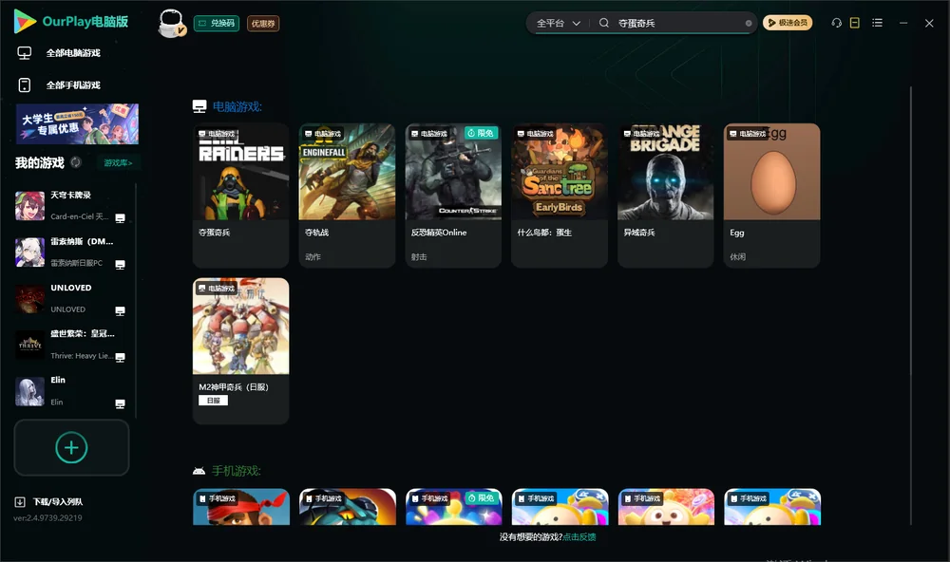The width and height of the screenshot is (950, 562).
Task: Click the 手机游戏: section heading
Action: click(237, 471)
